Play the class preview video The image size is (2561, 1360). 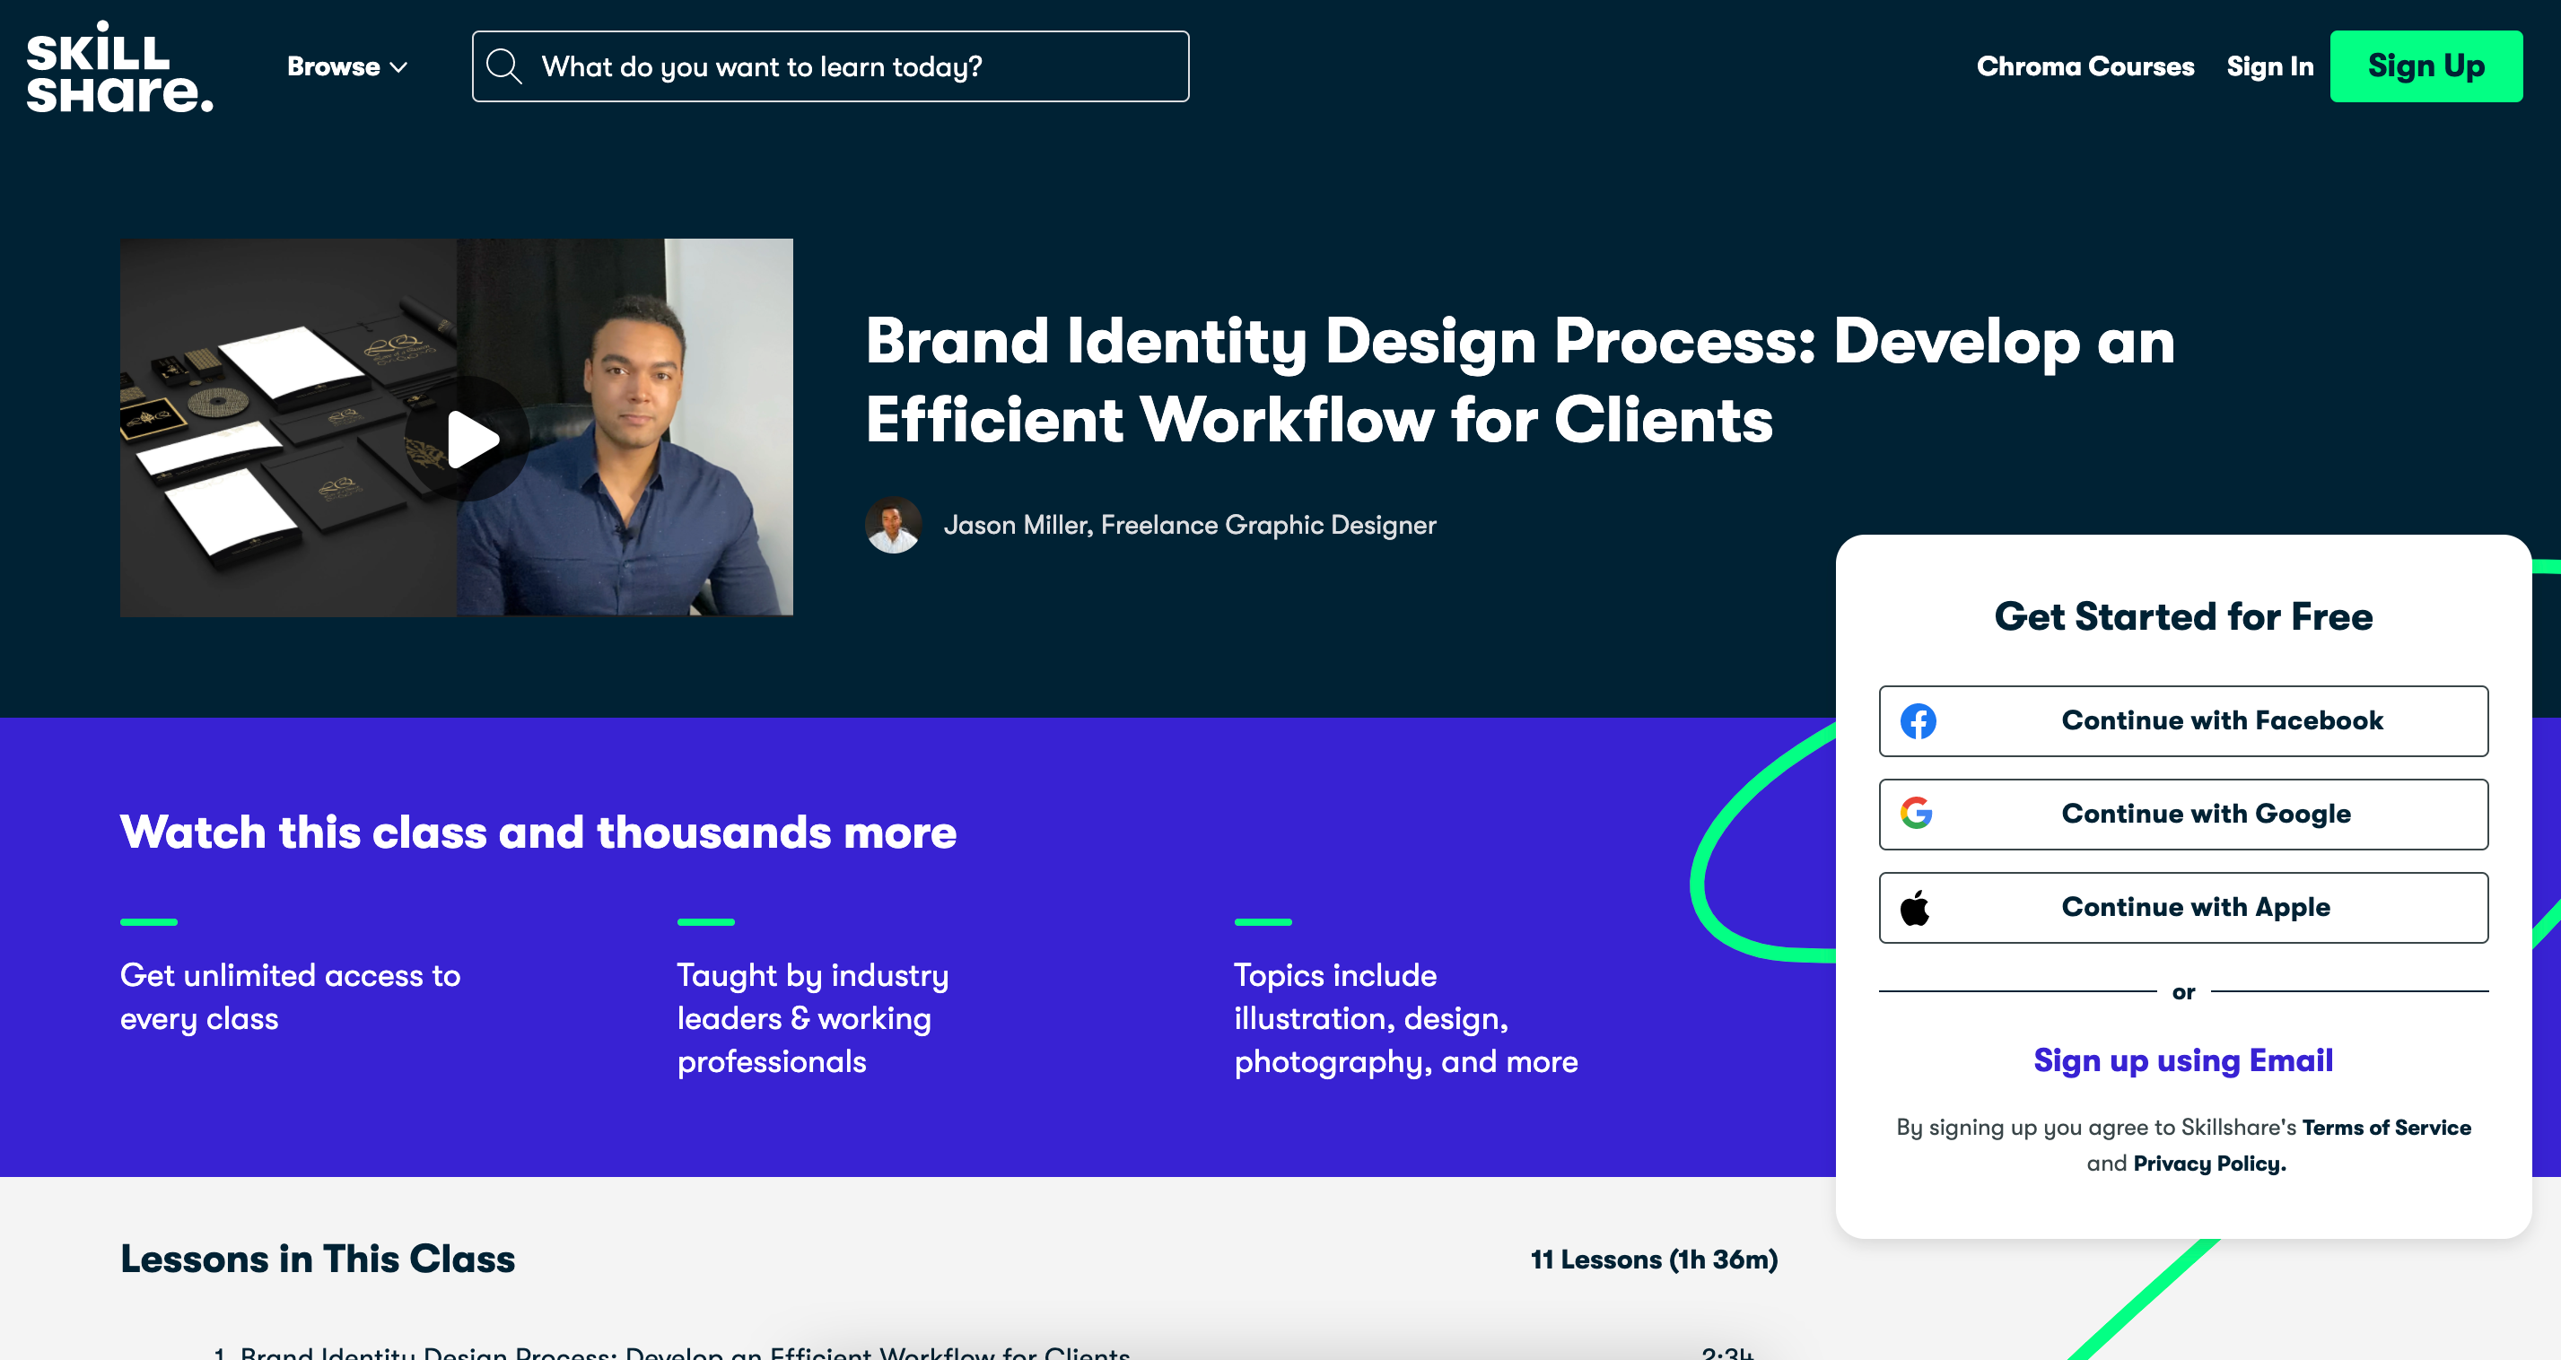(x=468, y=439)
